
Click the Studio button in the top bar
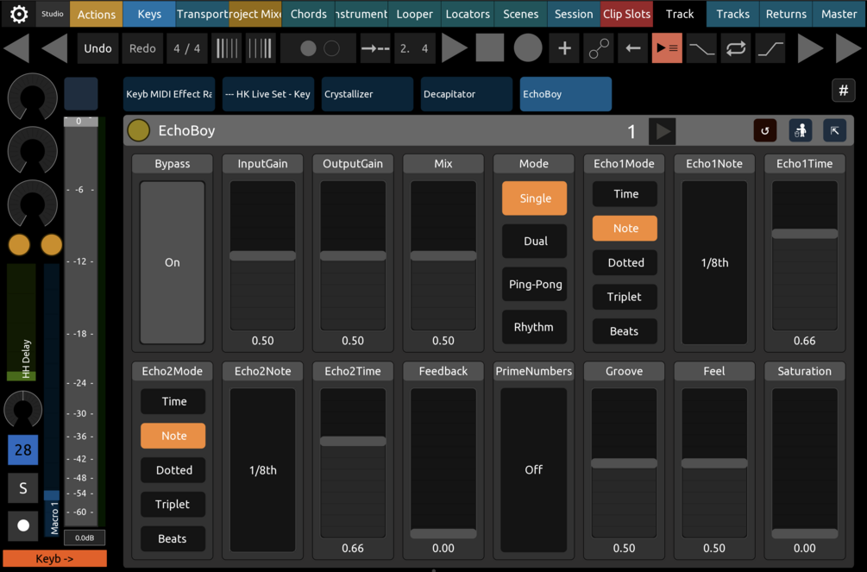coord(53,14)
